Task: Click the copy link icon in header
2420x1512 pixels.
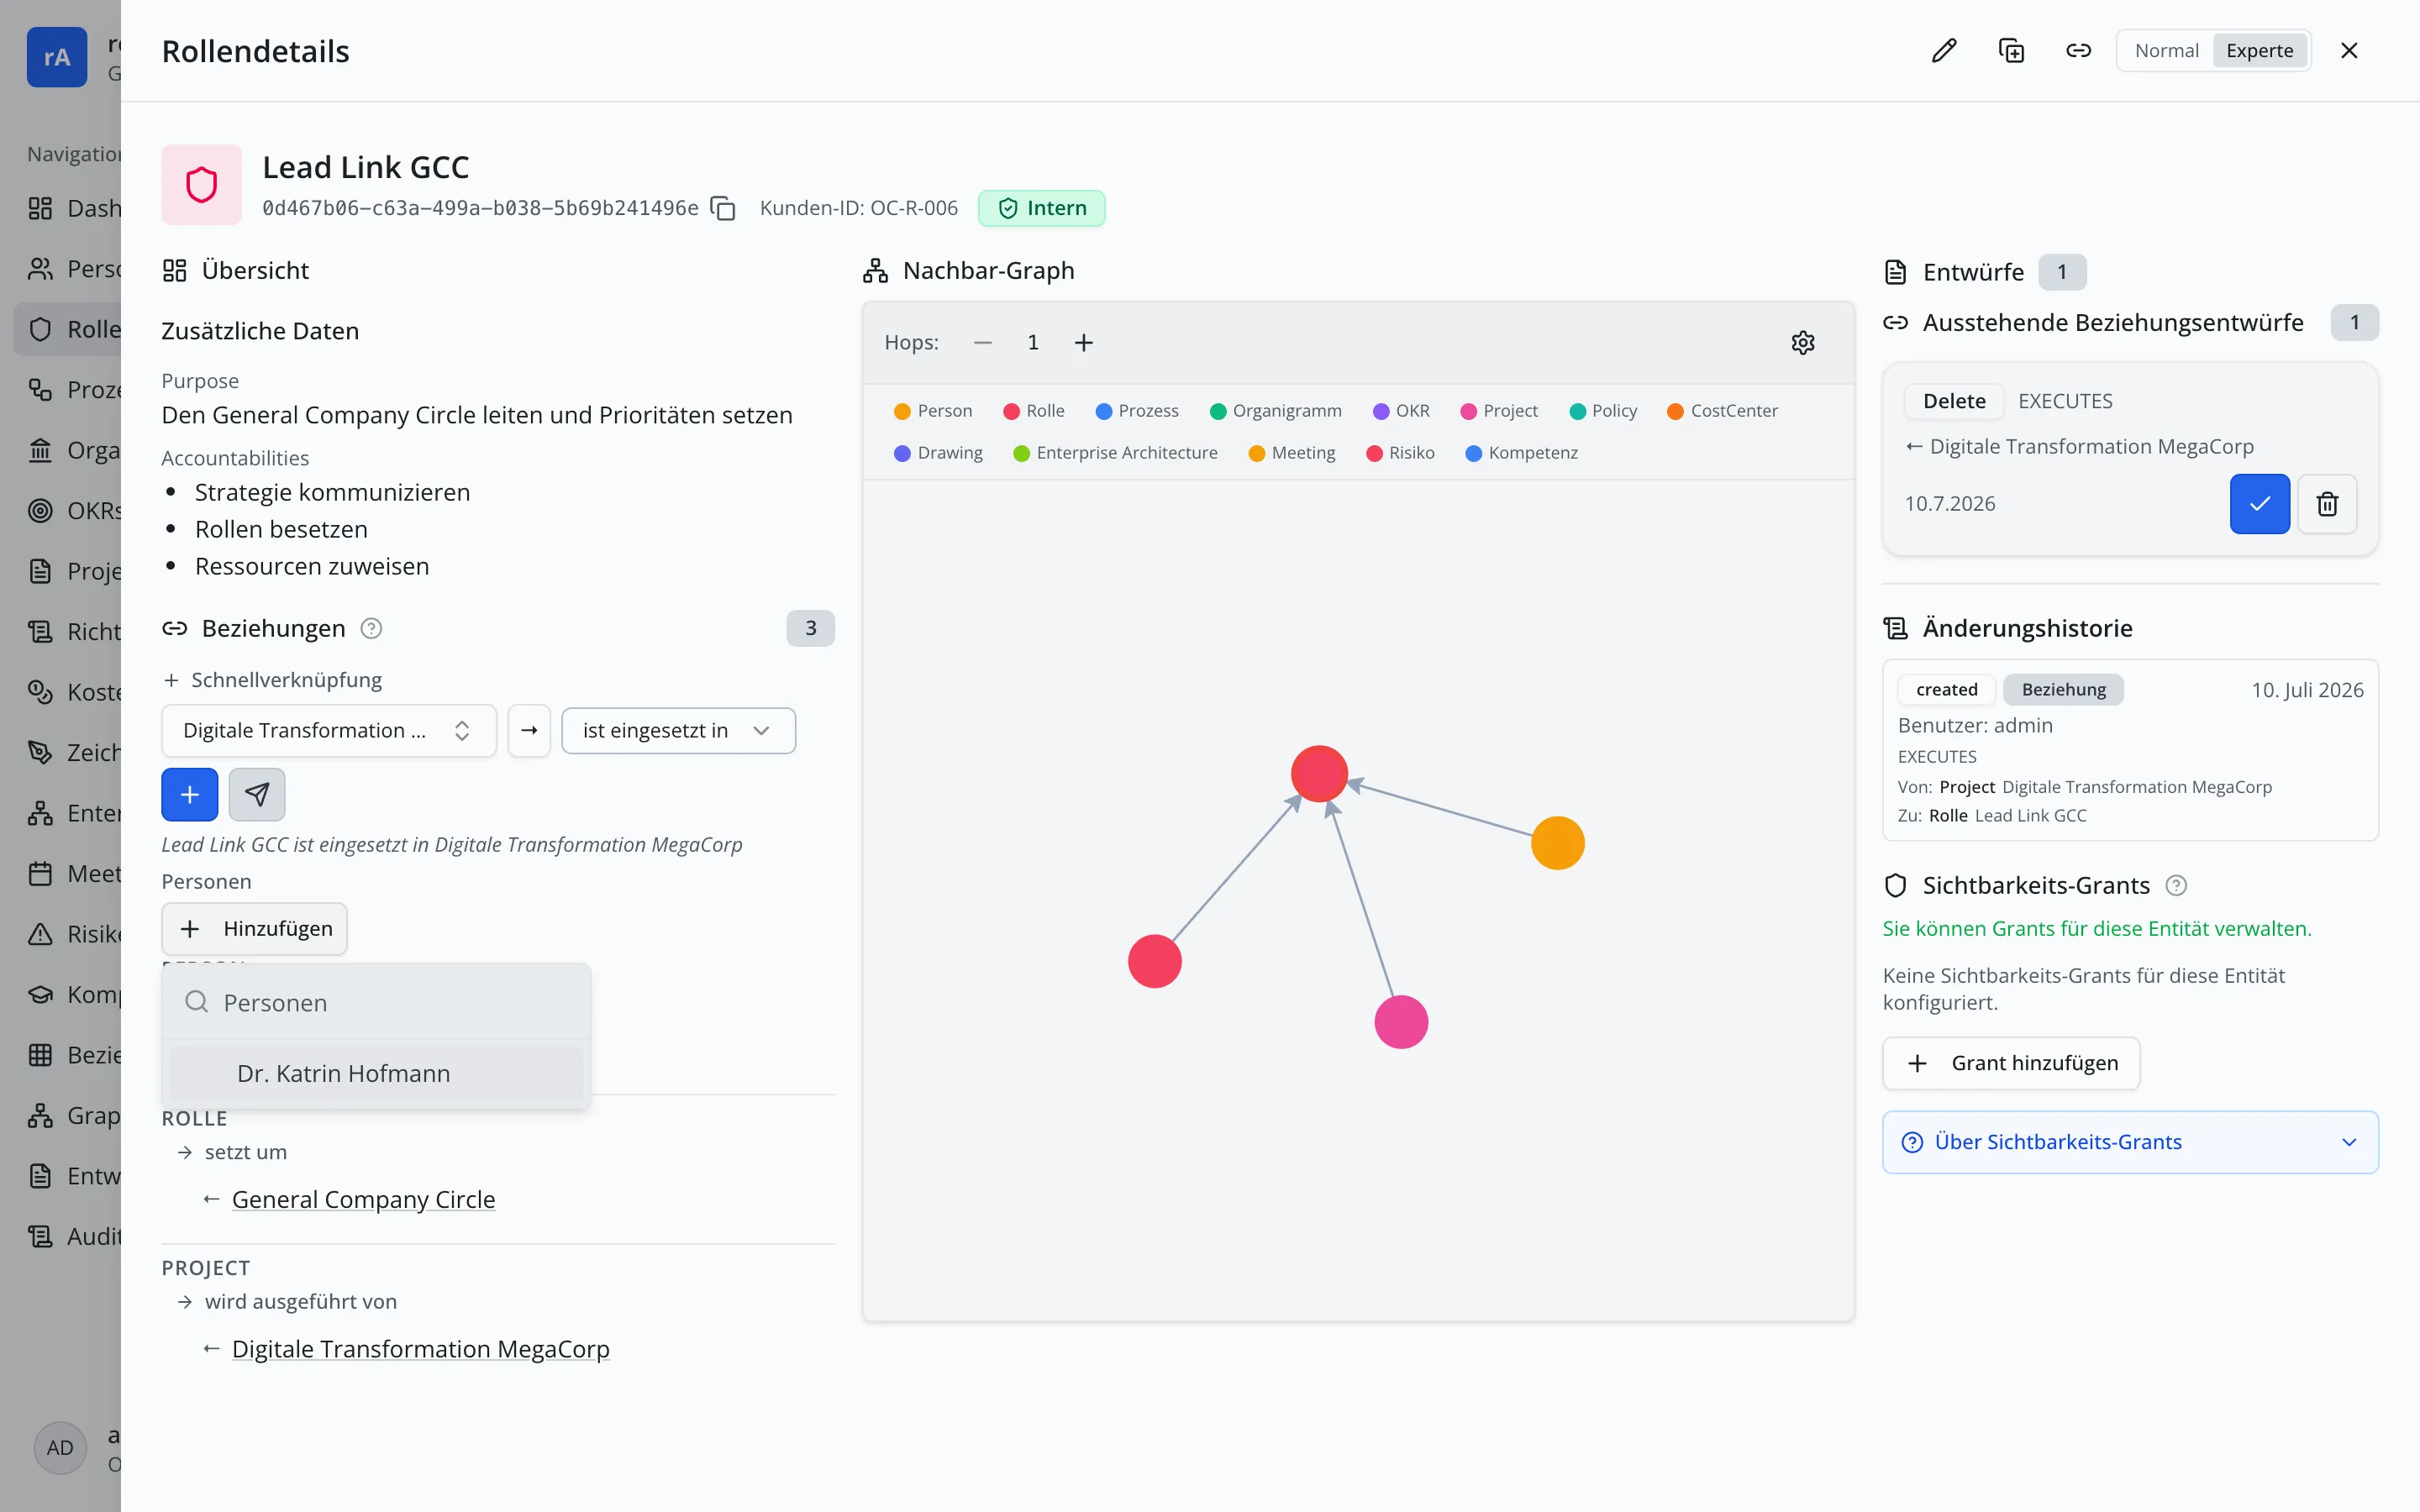Action: tap(2078, 51)
